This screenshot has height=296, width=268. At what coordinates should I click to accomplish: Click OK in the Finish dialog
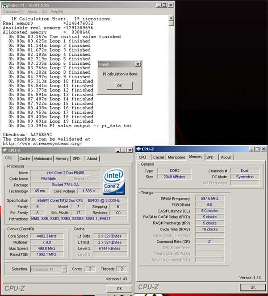click(x=120, y=86)
